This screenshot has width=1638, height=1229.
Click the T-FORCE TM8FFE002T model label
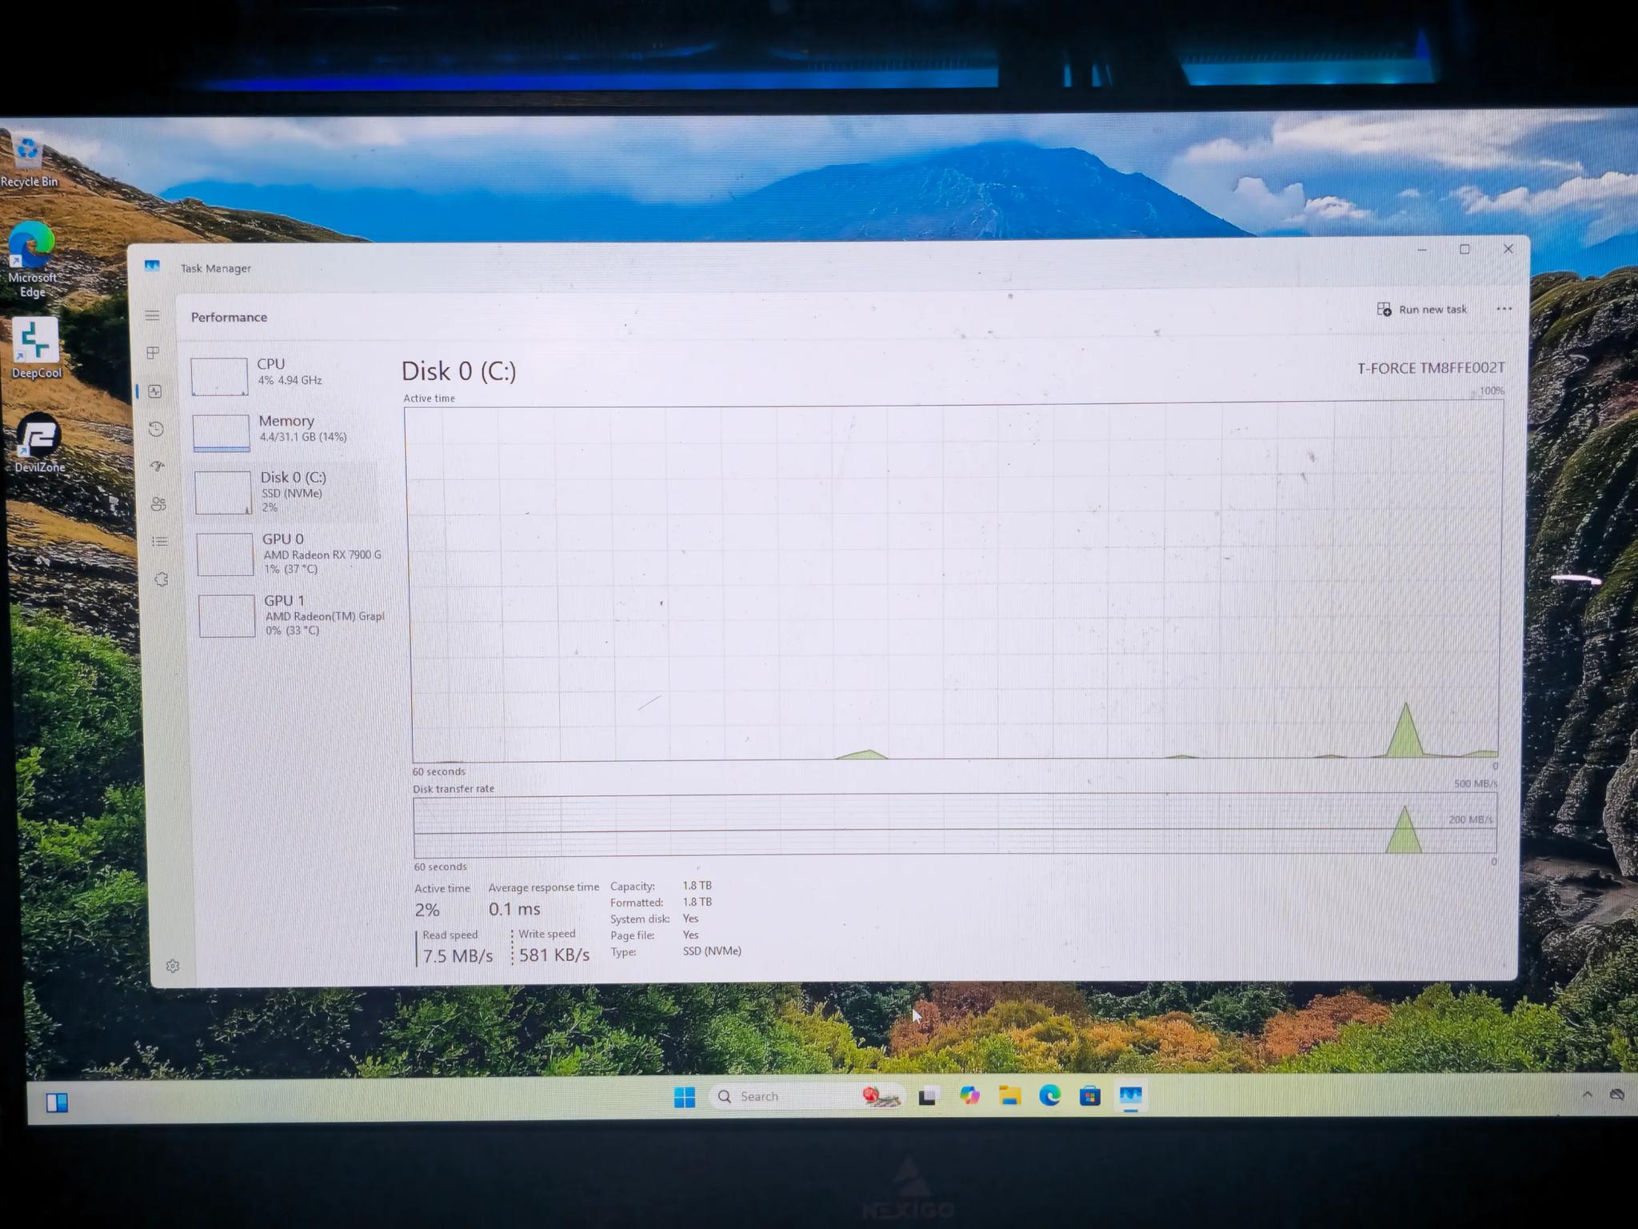(x=1431, y=368)
